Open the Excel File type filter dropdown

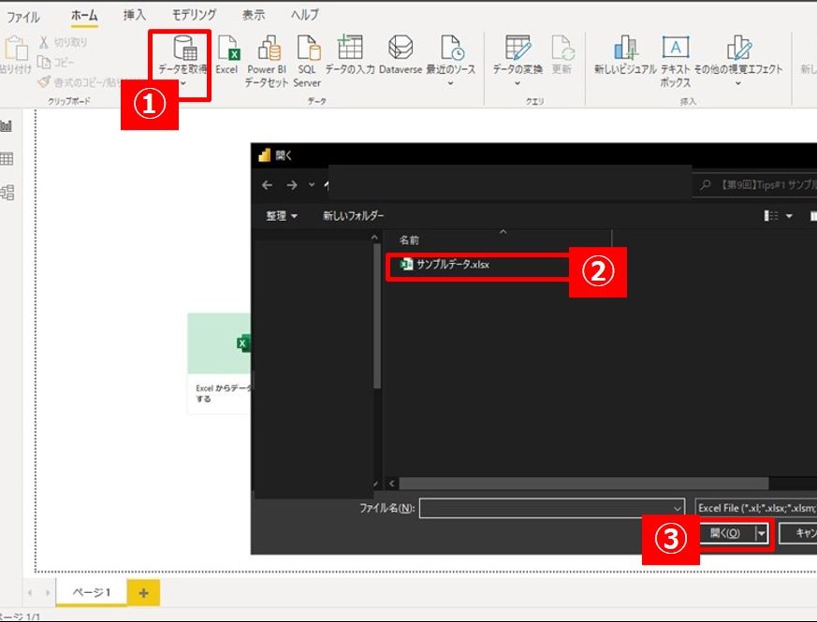point(755,508)
